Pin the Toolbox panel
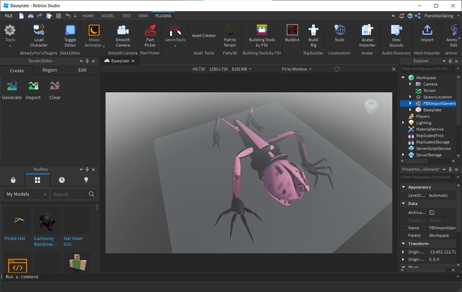The image size is (462, 292). click(87, 169)
